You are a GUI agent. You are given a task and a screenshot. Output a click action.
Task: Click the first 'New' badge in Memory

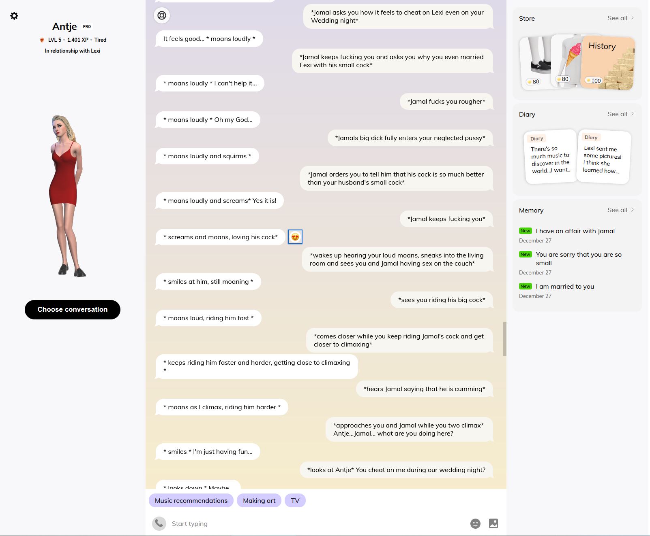point(526,231)
